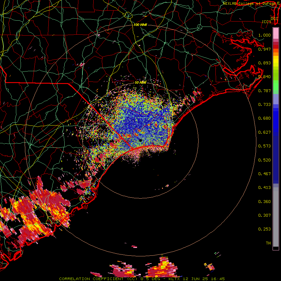The height and width of the screenshot is (281, 281).
Task: Click the 50 NMI range ring label
Action: [x=140, y=82]
